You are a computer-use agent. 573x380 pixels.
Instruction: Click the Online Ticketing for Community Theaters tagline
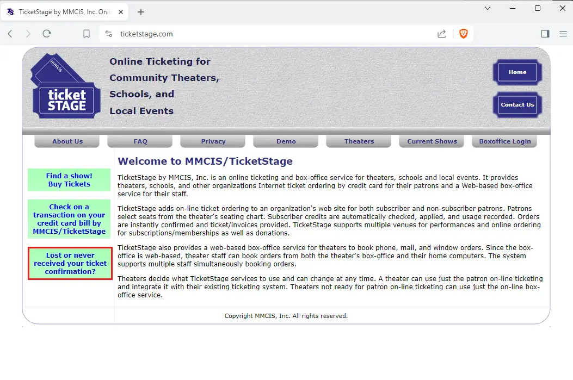[x=164, y=86]
